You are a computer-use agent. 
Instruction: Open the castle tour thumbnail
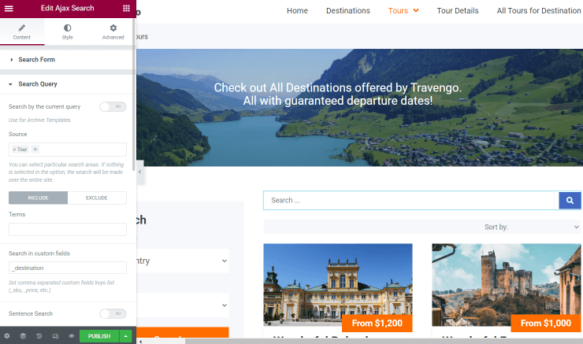[x=506, y=284]
